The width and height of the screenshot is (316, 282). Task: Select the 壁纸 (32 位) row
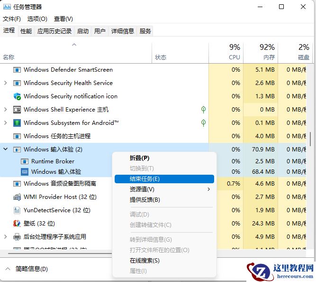[x=56, y=224]
